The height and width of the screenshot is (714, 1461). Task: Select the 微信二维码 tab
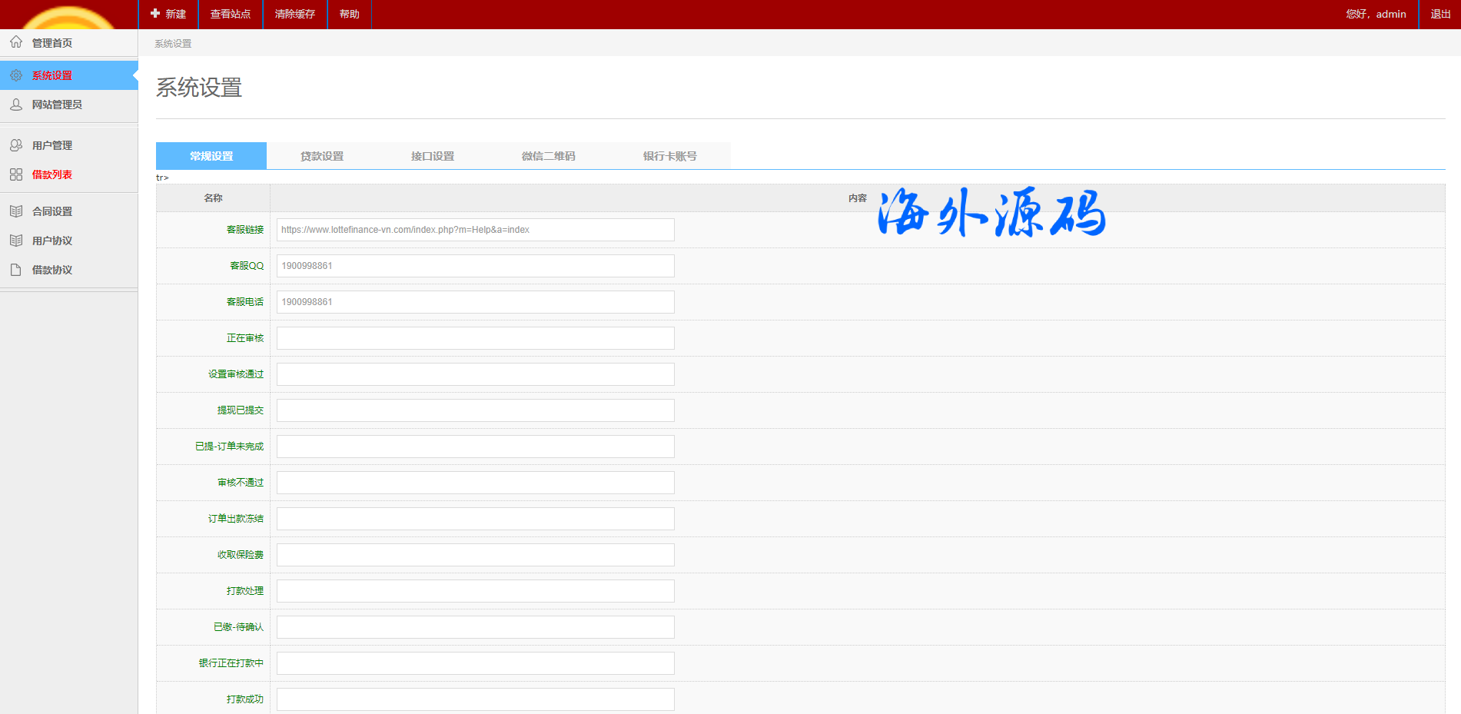pyautogui.click(x=548, y=156)
